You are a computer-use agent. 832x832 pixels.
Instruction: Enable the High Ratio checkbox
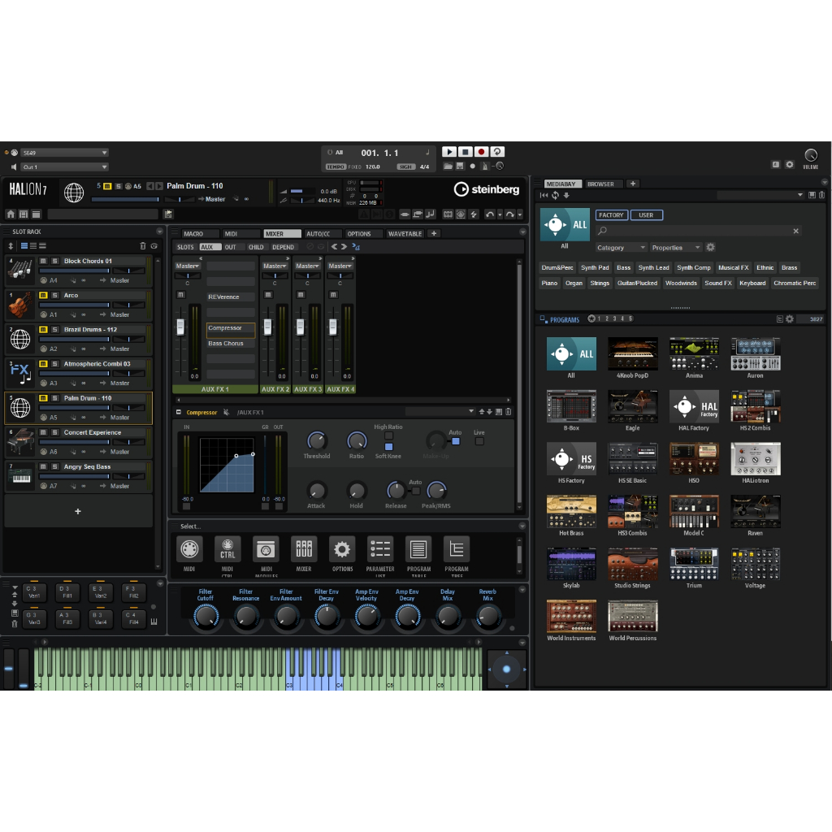[x=388, y=435]
